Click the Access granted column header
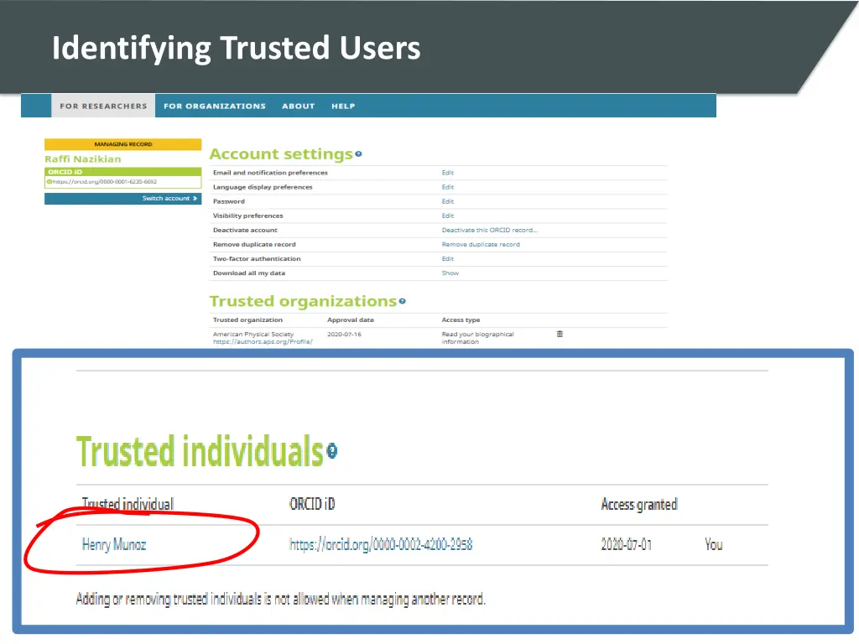Viewport: 859px width, 644px height. [639, 504]
